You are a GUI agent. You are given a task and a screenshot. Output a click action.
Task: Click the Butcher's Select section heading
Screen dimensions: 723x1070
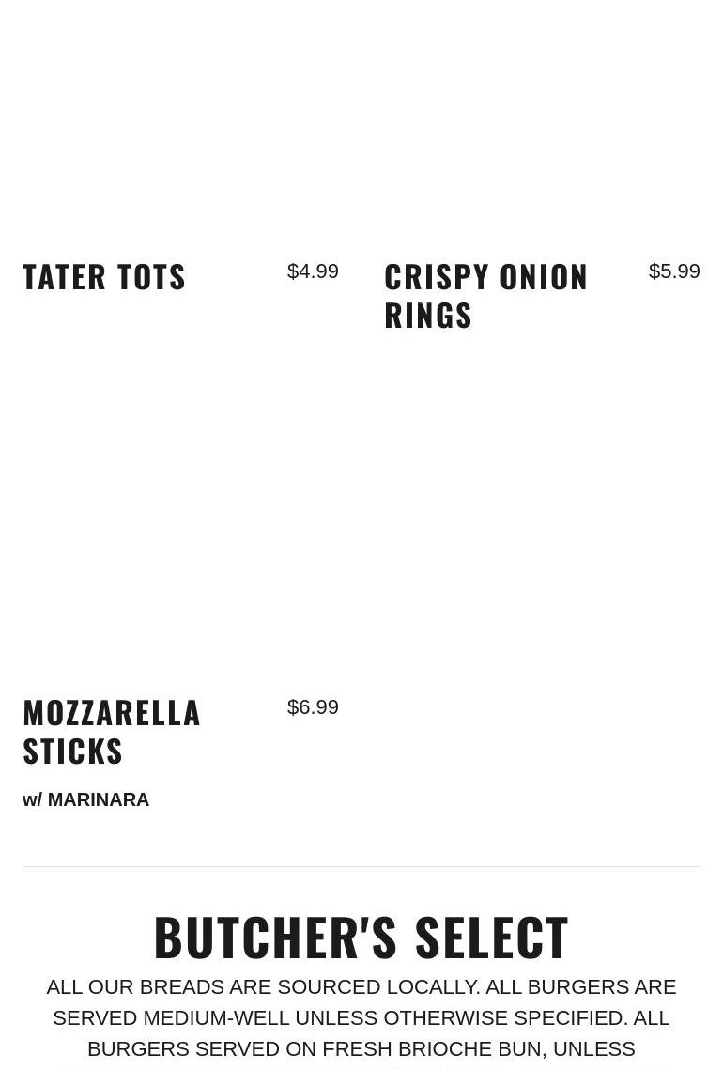[361, 937]
